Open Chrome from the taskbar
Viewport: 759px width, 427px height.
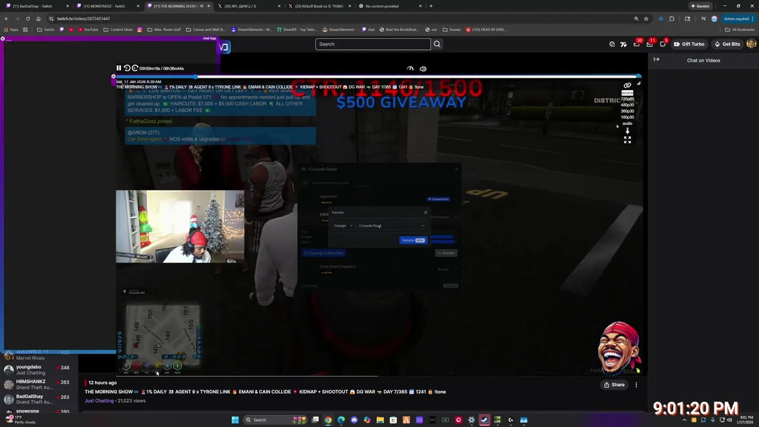328,420
